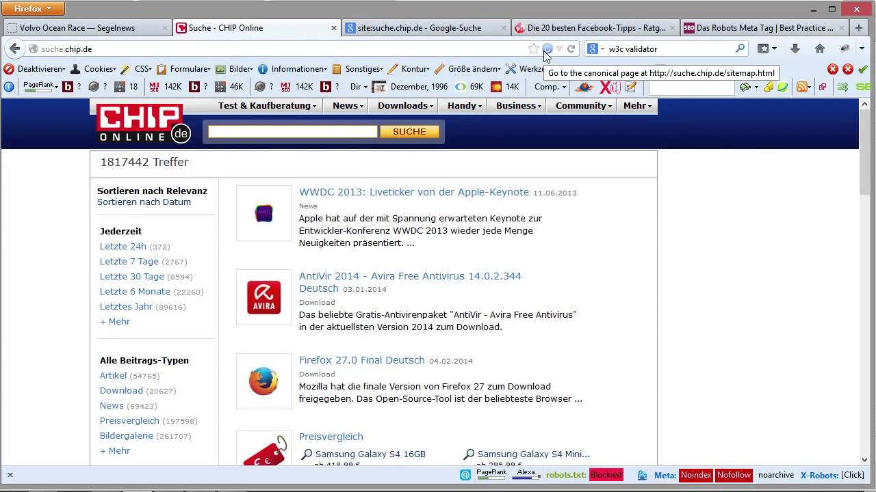Open the Test & Kaufberatung menu
Screen dimensions: 876x492
(x=268, y=105)
